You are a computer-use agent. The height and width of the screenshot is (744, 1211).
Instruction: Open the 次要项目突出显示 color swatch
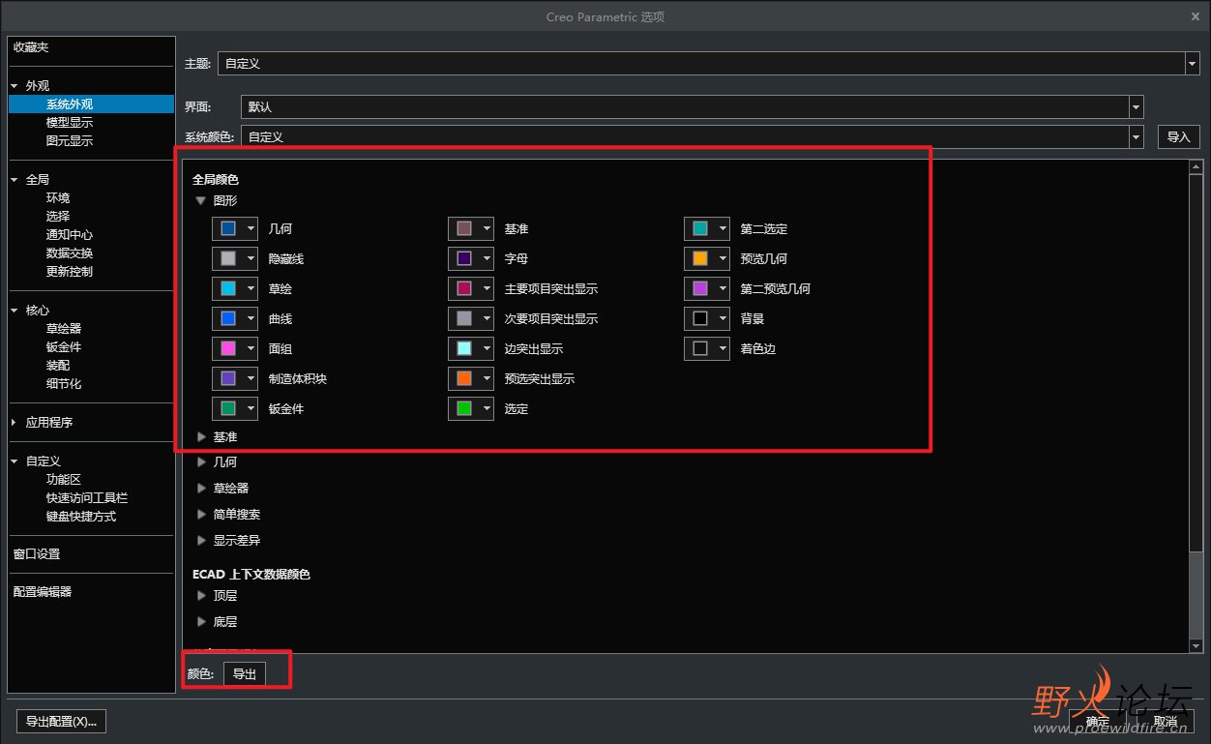471,318
